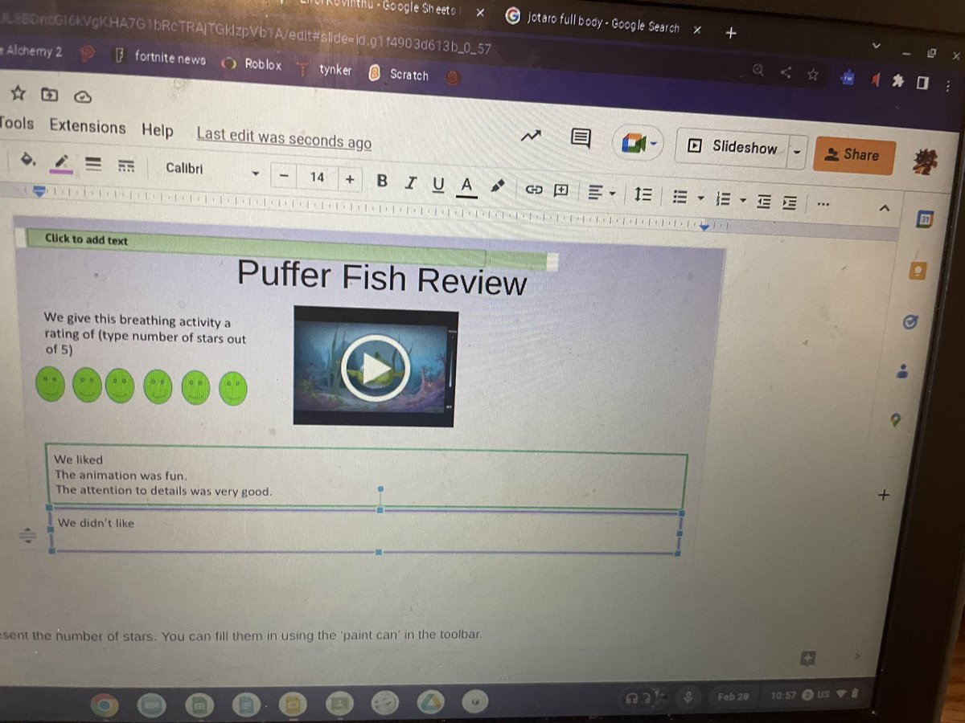Viewport: 965px width, 723px height.
Task: Open the Tasks side panel icon
Action: click(911, 321)
